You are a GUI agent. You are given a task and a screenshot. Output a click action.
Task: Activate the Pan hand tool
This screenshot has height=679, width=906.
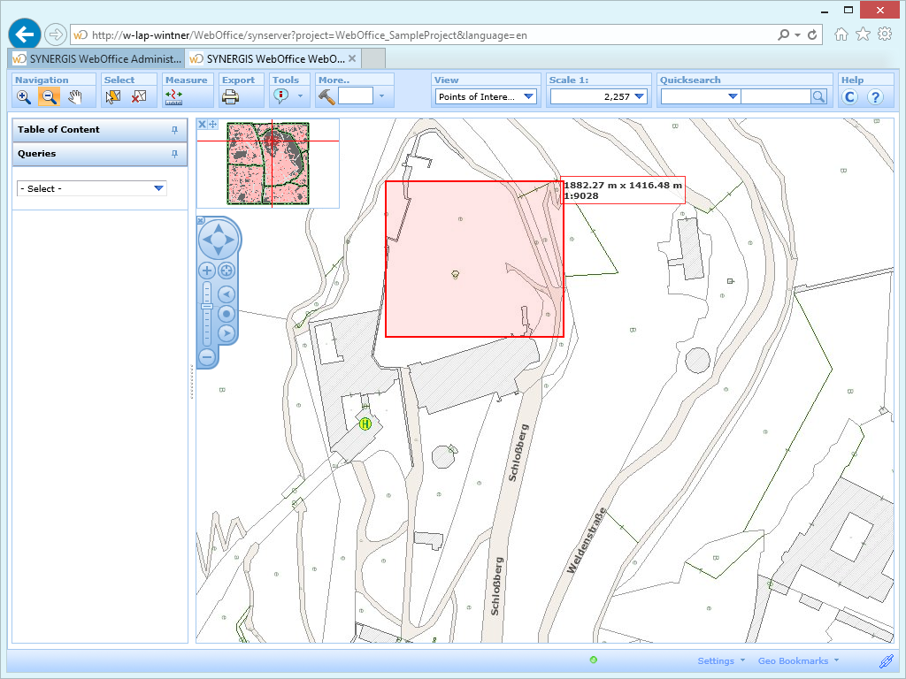[x=77, y=97]
